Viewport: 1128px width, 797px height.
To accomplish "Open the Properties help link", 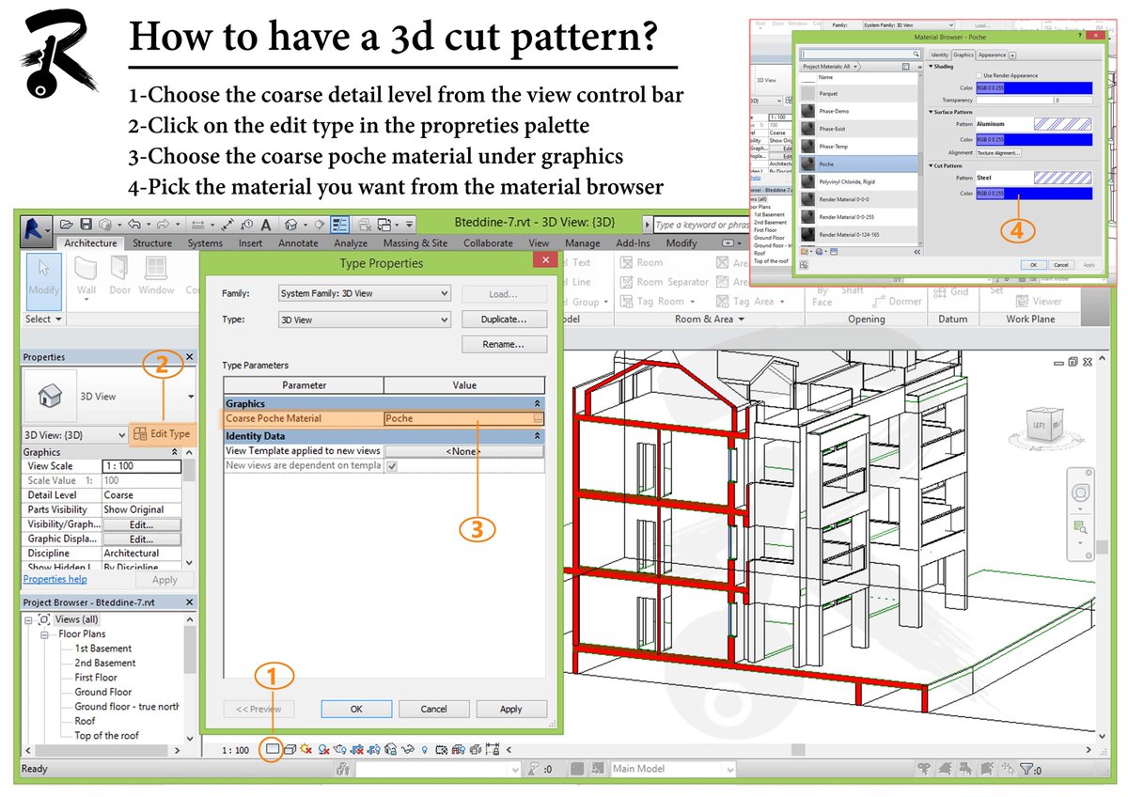I will click(x=55, y=580).
